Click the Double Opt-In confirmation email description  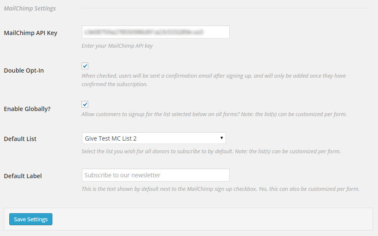pos(214,80)
